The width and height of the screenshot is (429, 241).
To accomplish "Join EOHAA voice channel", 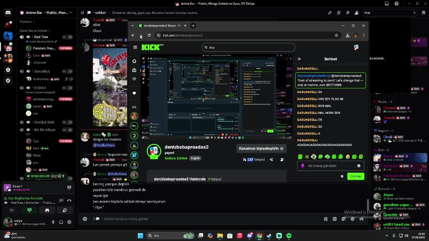I will point(46,88).
